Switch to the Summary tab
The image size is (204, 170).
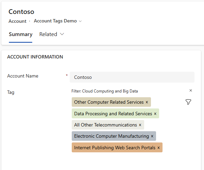click(x=20, y=34)
